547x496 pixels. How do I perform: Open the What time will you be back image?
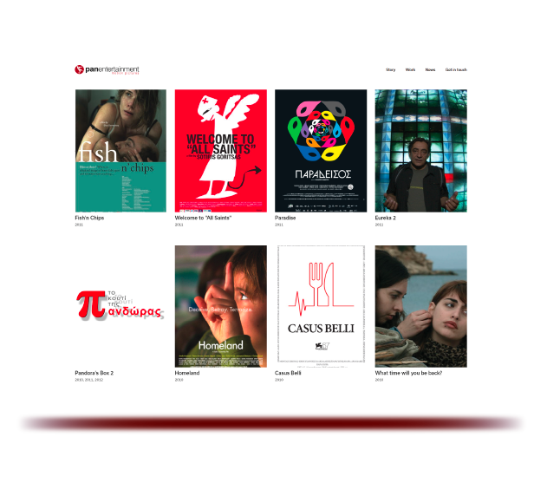pyautogui.click(x=420, y=306)
